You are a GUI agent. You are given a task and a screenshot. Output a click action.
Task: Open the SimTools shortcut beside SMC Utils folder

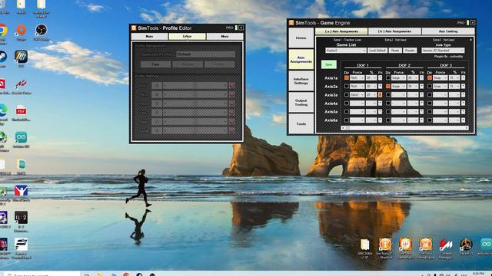pyautogui.click(x=385, y=245)
